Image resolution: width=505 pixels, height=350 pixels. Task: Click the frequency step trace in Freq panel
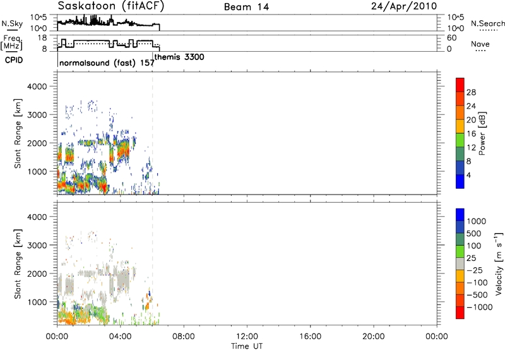[x=109, y=44]
